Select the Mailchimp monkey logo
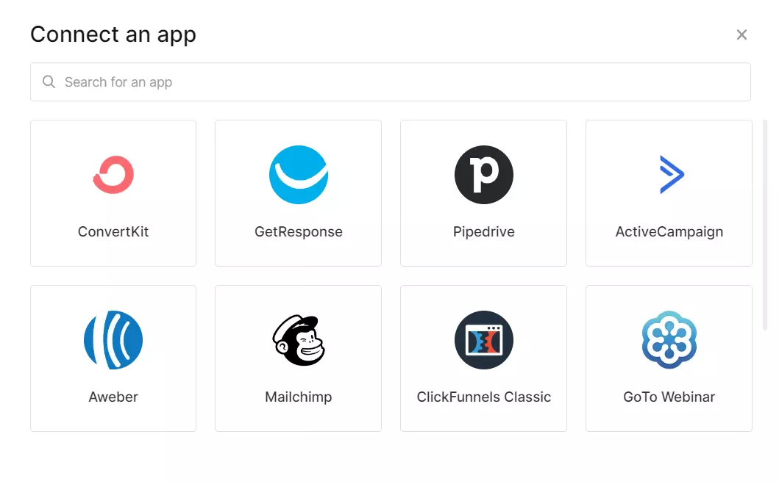 click(x=298, y=340)
